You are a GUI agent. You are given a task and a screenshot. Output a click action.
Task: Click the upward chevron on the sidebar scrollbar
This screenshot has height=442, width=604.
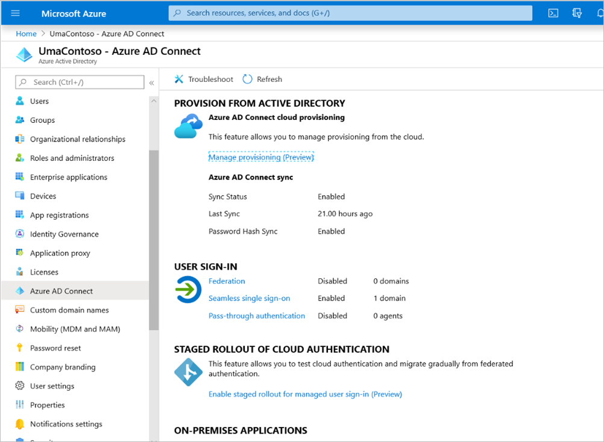154,101
